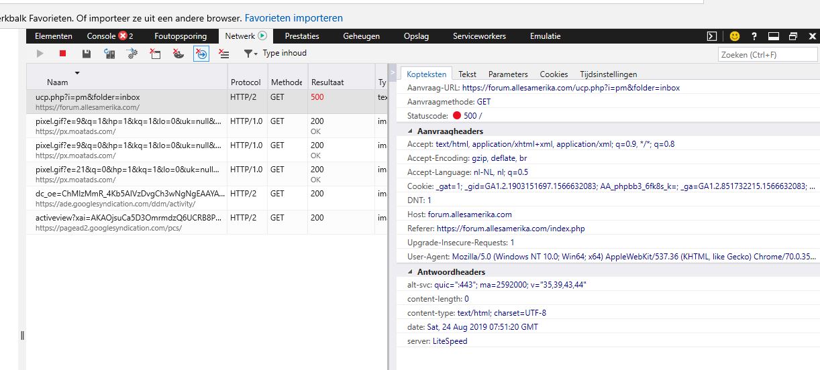Click the Zoeken search field
This screenshot has height=370, width=820.
coord(767,55)
